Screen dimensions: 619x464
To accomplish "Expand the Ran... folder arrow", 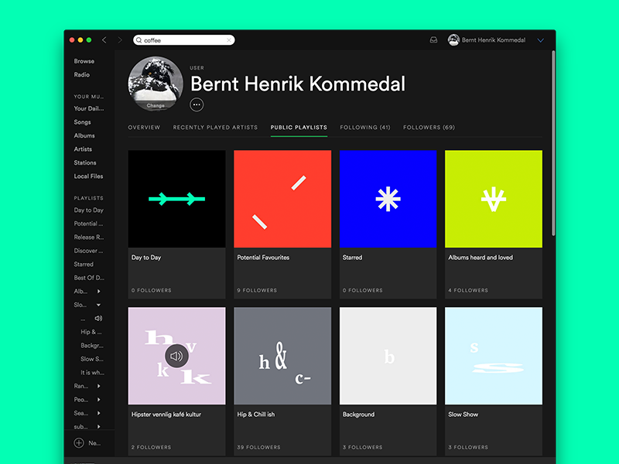I will (99, 386).
